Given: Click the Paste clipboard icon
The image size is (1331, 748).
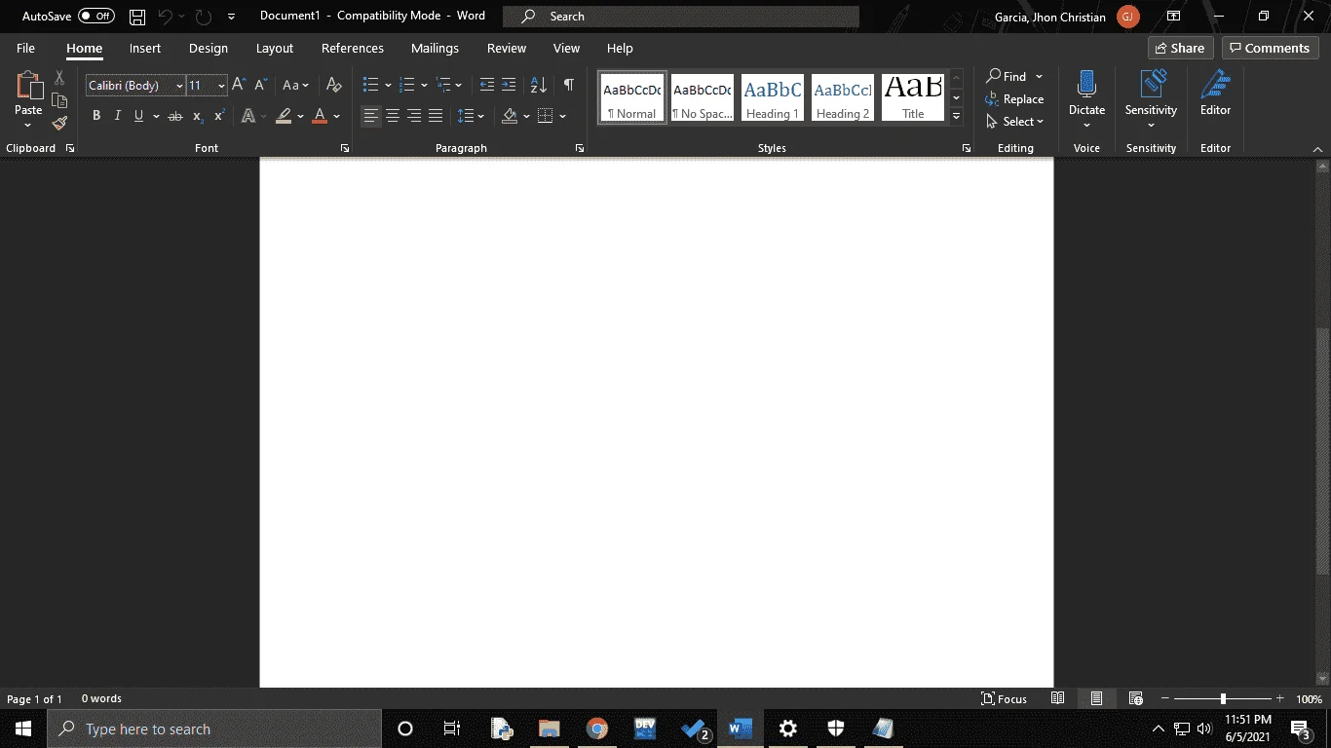Looking at the screenshot, I should (28, 86).
